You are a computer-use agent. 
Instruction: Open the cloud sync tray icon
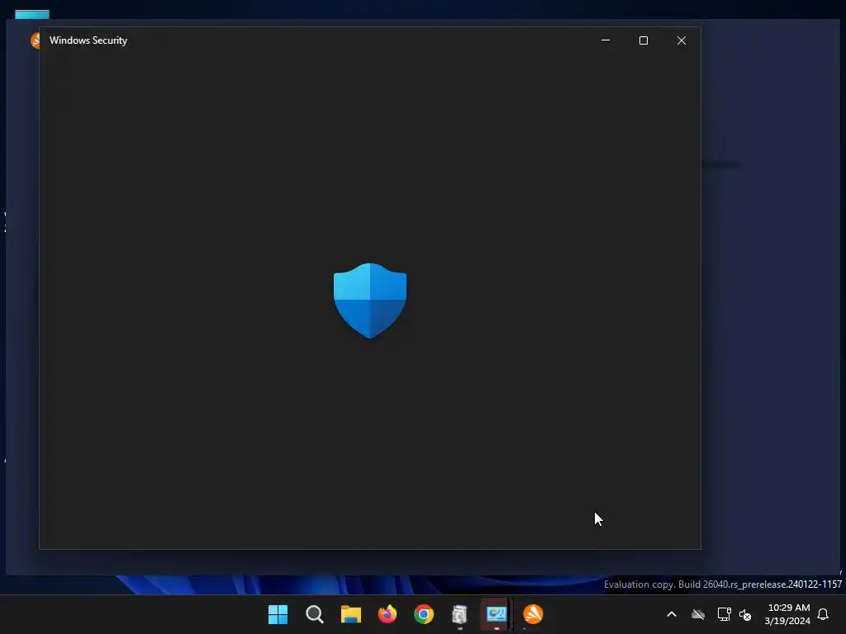[x=698, y=614]
